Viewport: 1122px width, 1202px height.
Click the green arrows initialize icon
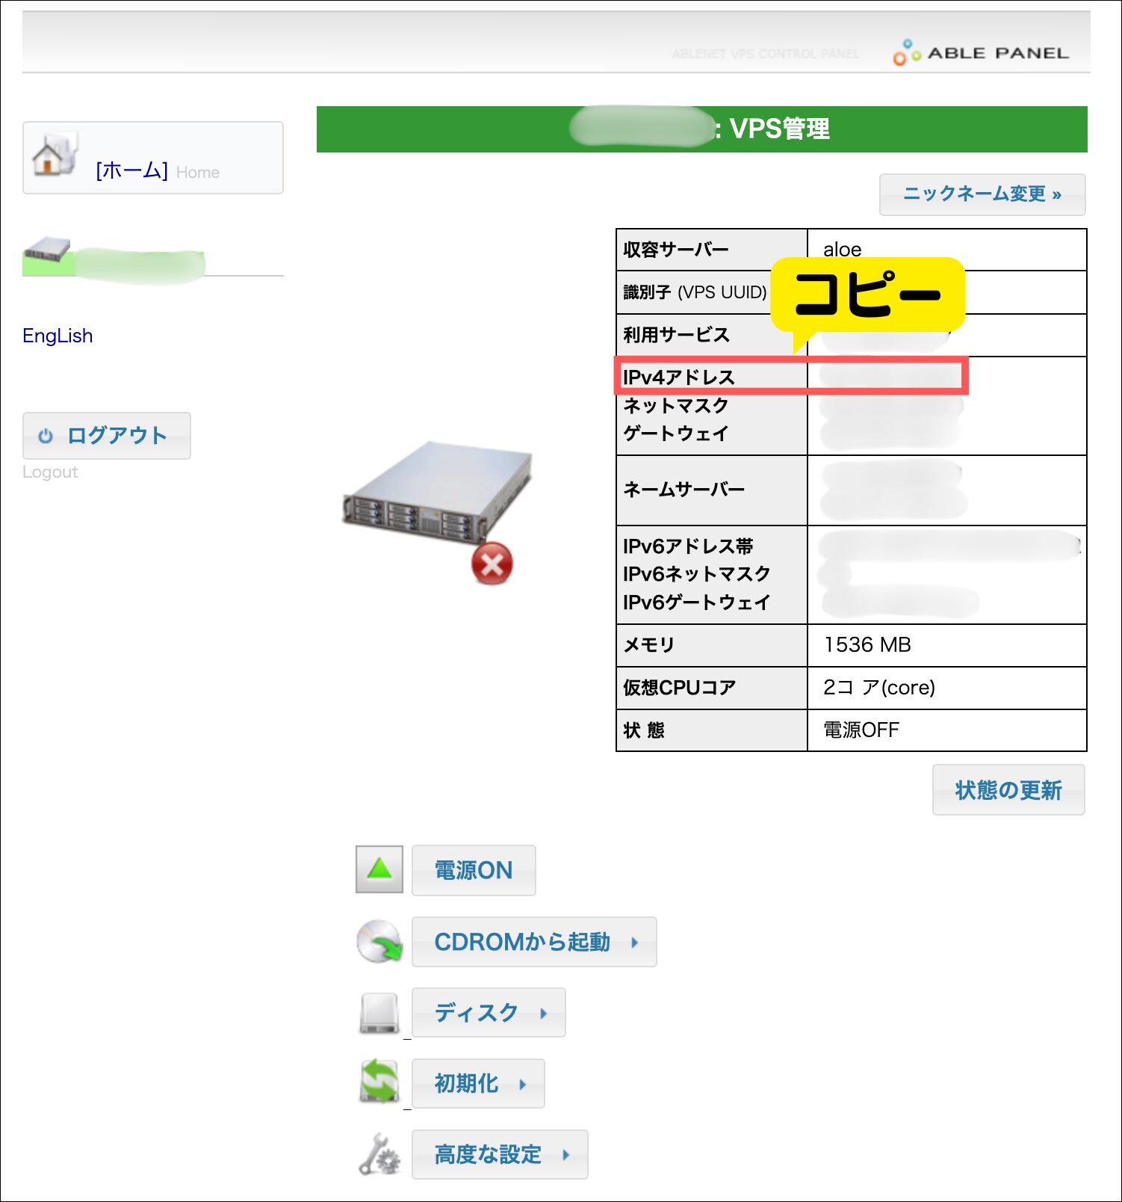(379, 1083)
